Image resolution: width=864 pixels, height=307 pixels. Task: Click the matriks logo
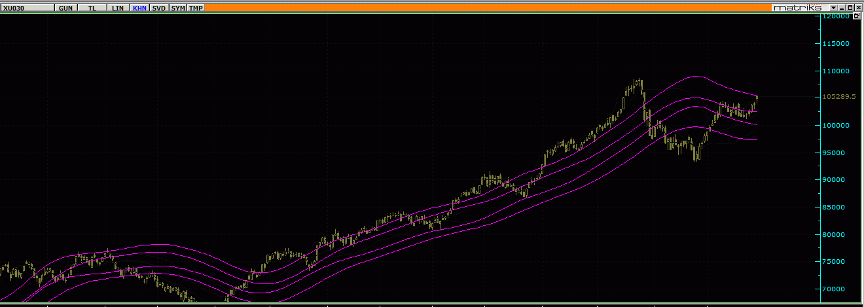click(x=797, y=8)
